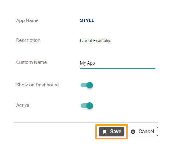Disable the Active switch

tap(87, 106)
